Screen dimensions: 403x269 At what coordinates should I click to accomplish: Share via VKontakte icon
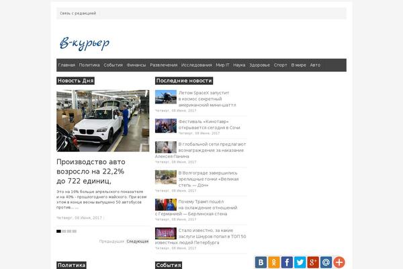261,262
